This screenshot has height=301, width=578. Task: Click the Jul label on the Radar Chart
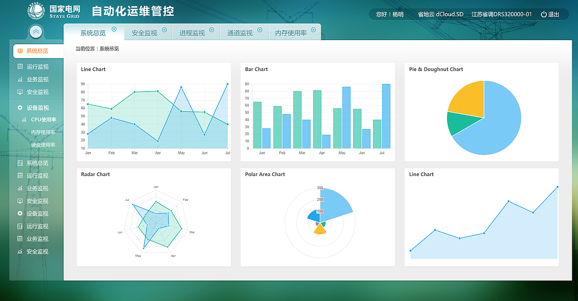(x=127, y=199)
